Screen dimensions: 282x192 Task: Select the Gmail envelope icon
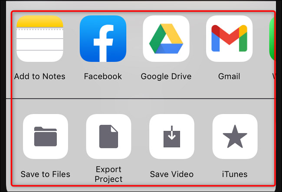(x=230, y=39)
